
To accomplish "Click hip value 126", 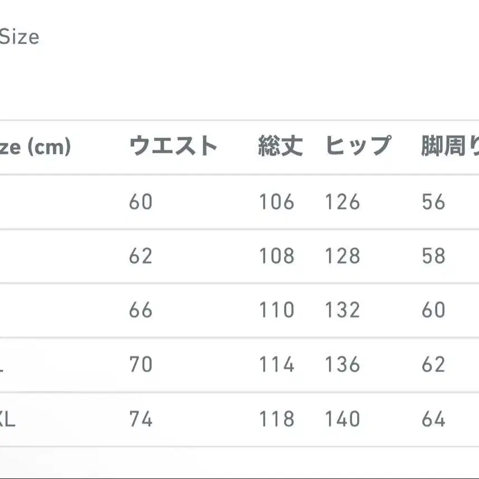I will coord(343,202).
